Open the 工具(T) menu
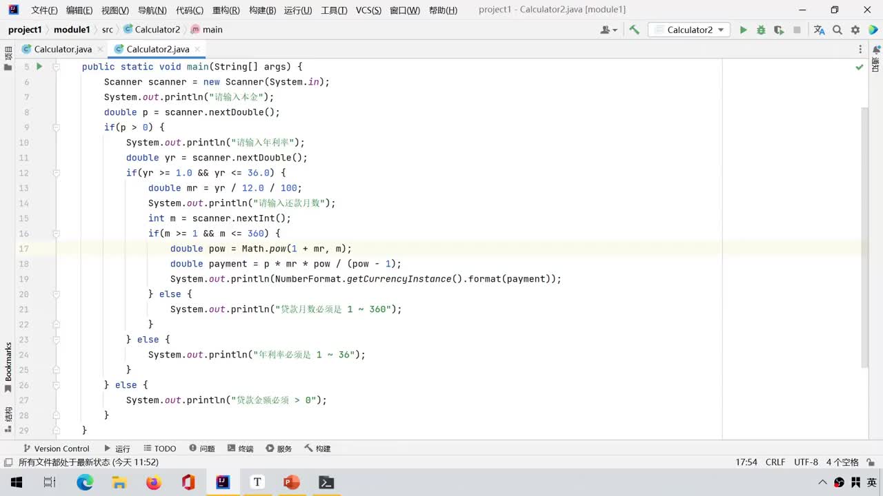 (x=334, y=10)
